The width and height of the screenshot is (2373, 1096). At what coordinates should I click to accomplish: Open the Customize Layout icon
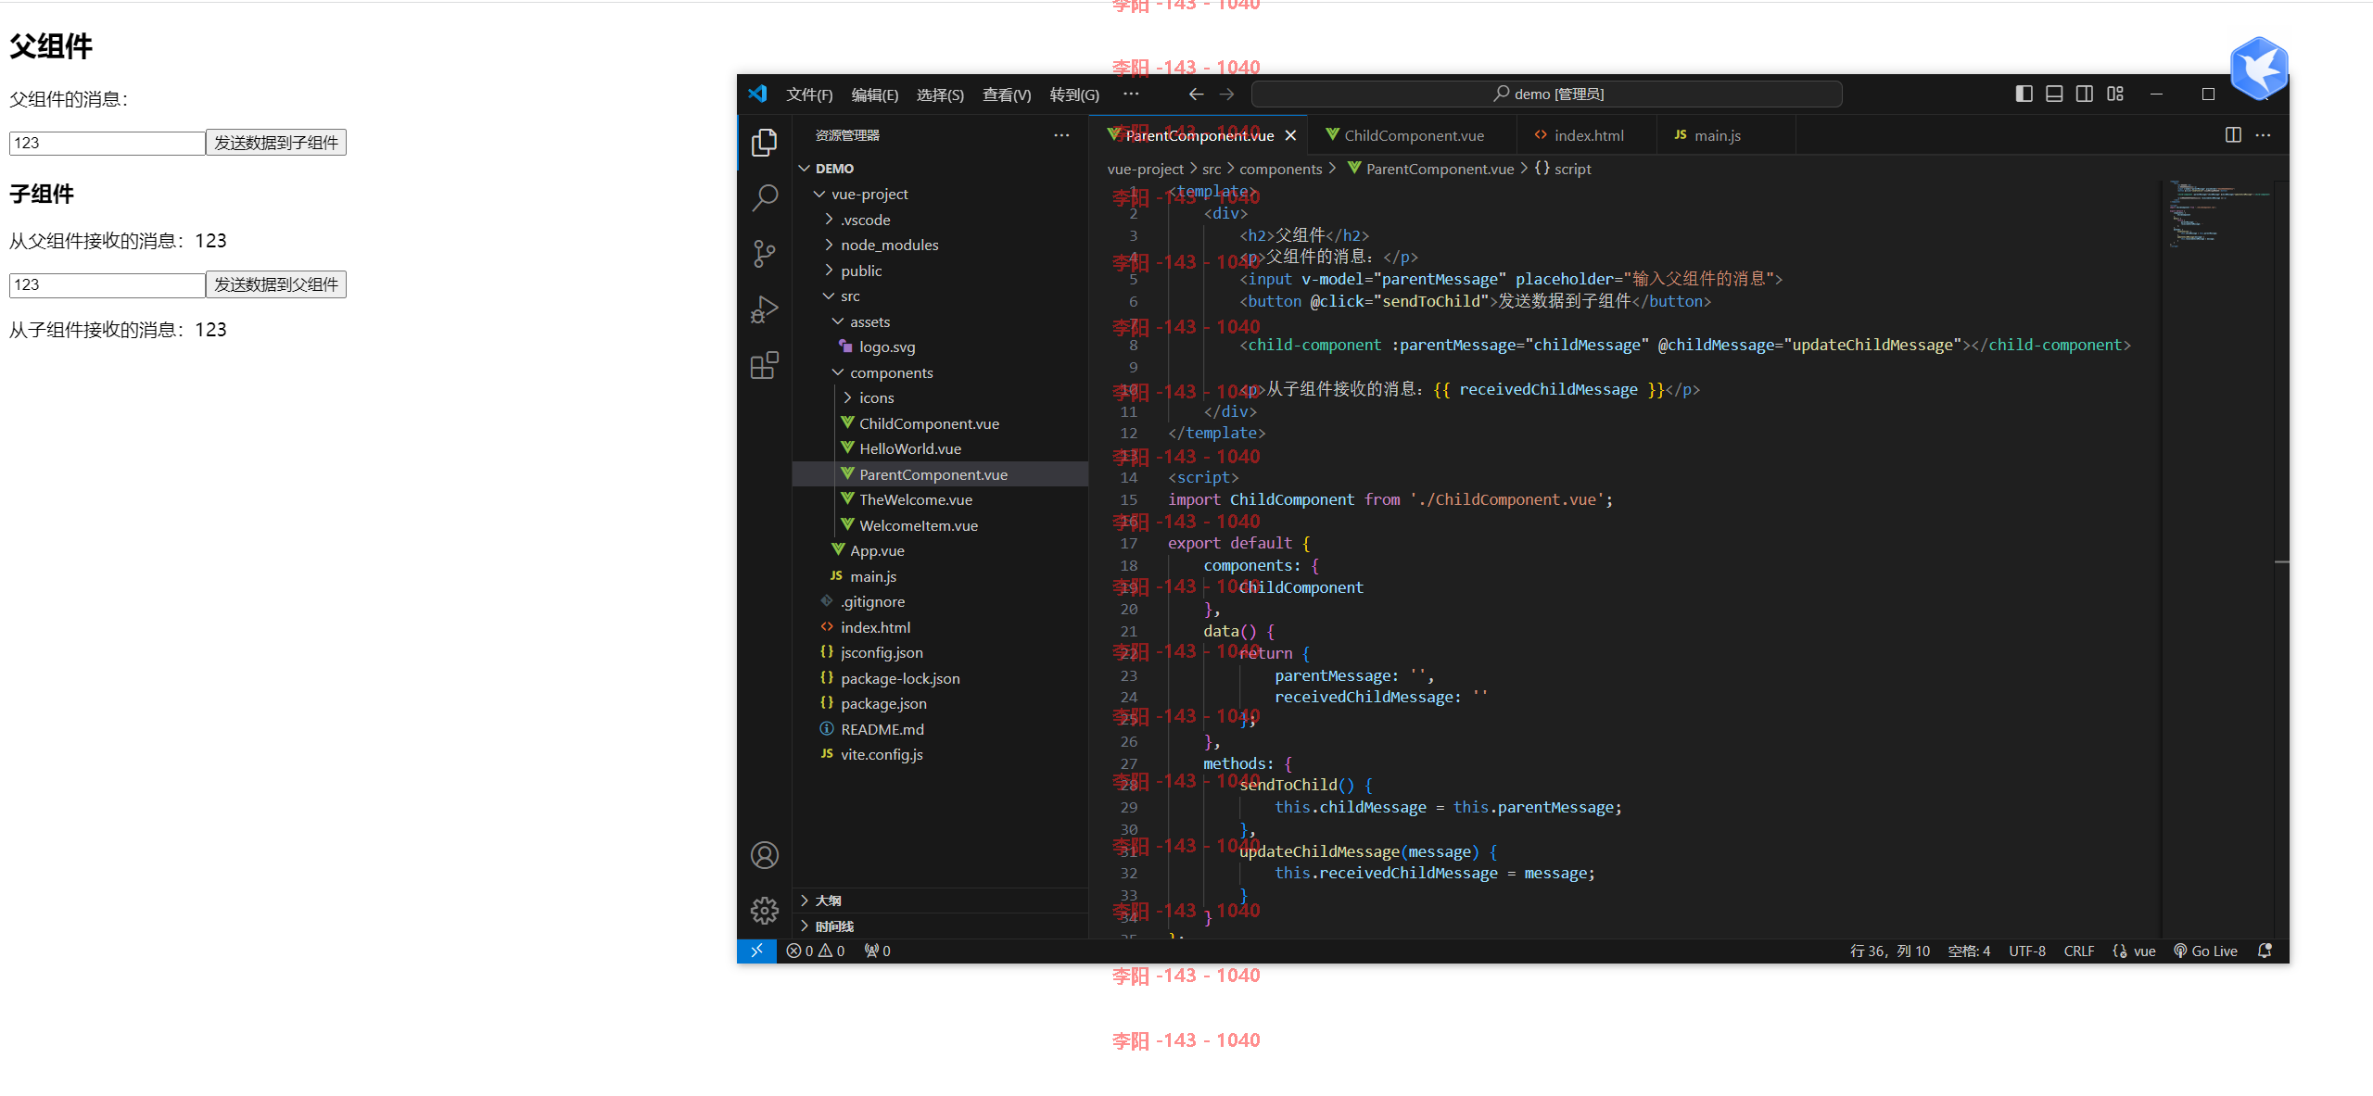pyautogui.click(x=2115, y=94)
